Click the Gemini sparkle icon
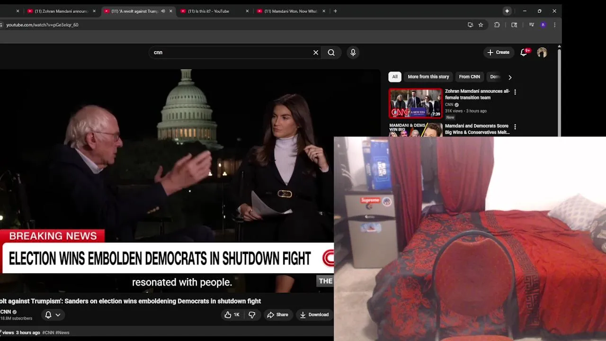606x341 pixels. tap(507, 11)
